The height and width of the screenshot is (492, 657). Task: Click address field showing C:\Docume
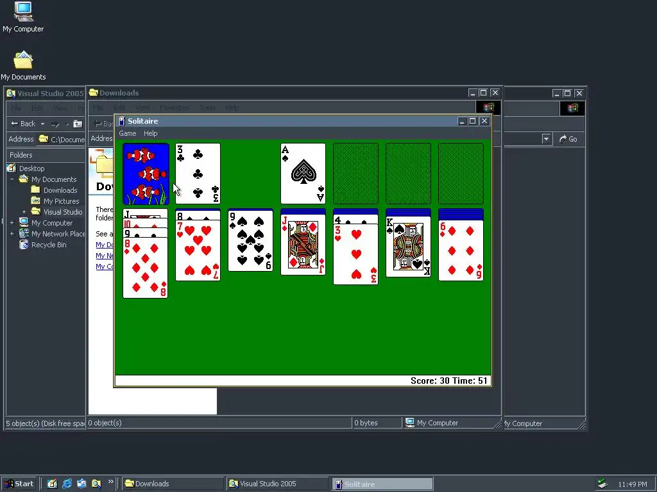click(62, 139)
